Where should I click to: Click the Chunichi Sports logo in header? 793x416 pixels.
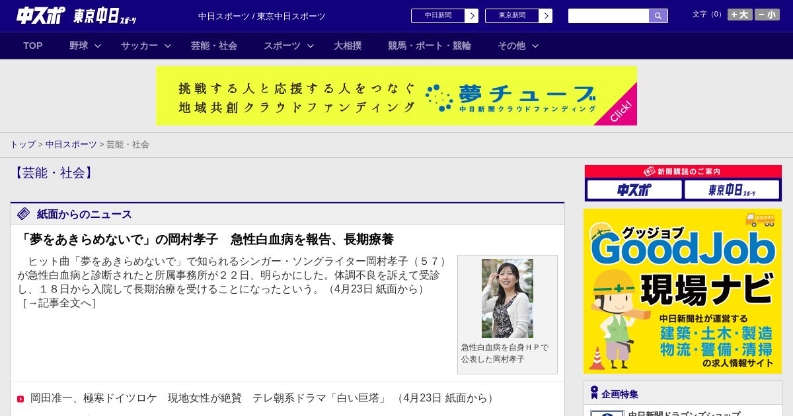tap(41, 15)
